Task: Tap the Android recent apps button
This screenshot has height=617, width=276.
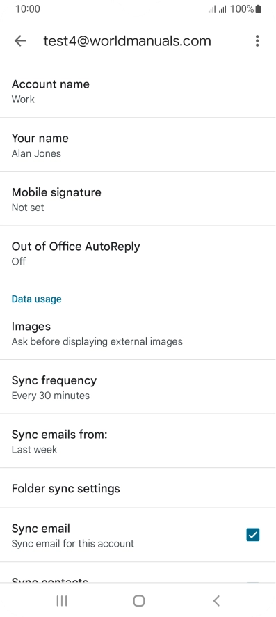Action: [x=62, y=600]
